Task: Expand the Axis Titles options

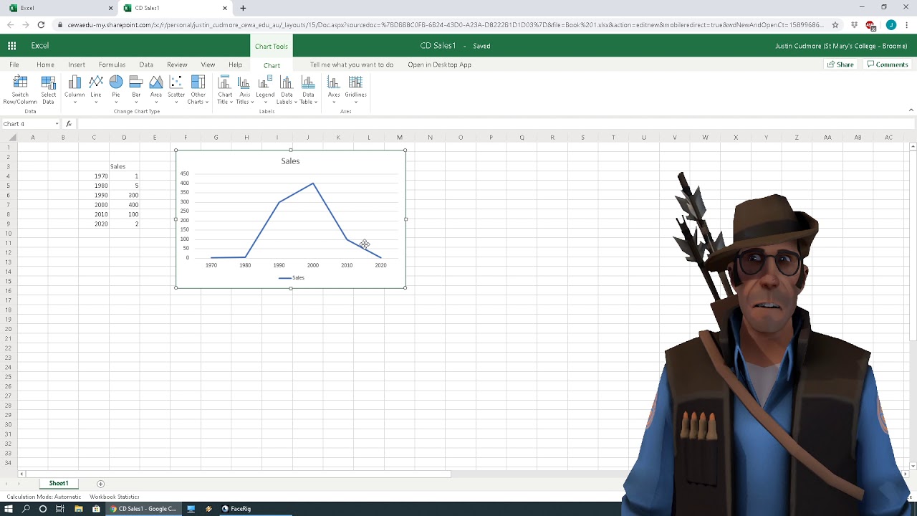Action: 245,90
